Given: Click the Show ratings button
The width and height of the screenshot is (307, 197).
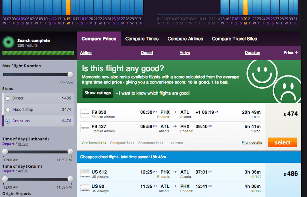Looking at the screenshot, I should [98, 93].
